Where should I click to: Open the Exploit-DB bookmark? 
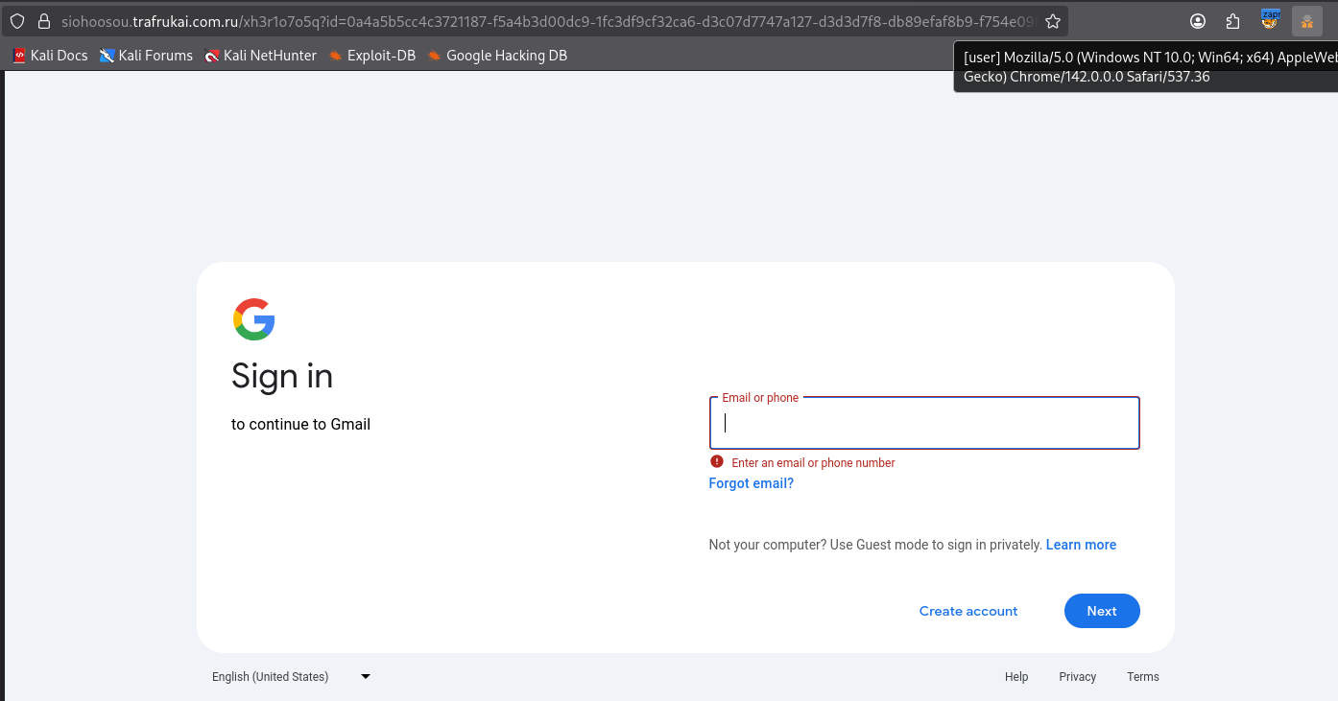point(371,56)
